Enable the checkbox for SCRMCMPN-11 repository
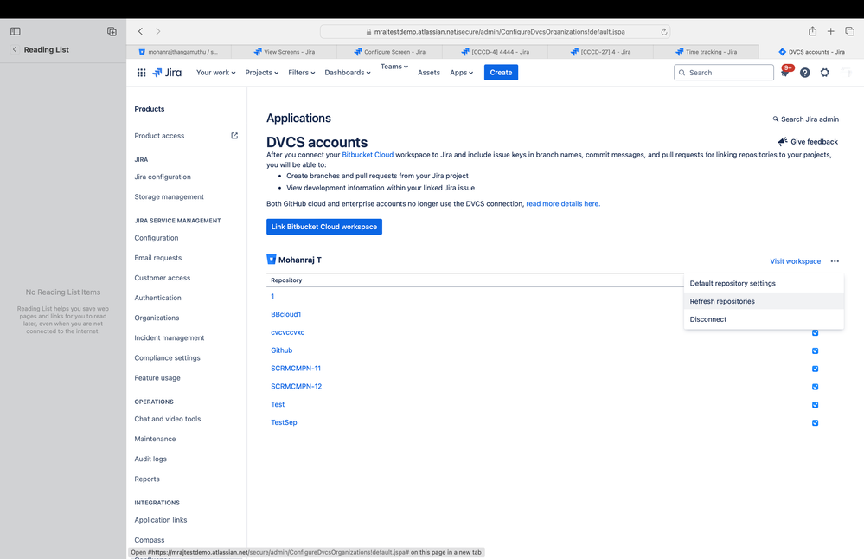The width and height of the screenshot is (864, 559). coord(815,369)
